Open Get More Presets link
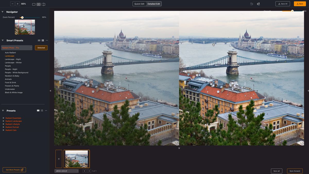The height and width of the screenshot is (174, 309). (x=14, y=170)
